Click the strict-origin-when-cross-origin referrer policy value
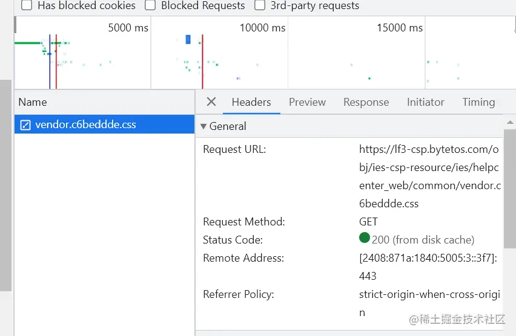Viewport: 516px width, 336px height. click(429, 303)
